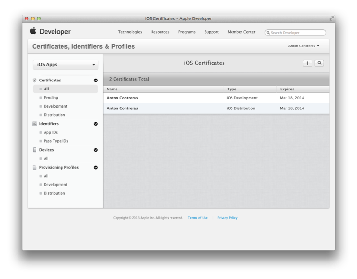Click the Identifiers ID icon in sidebar

pos(35,124)
